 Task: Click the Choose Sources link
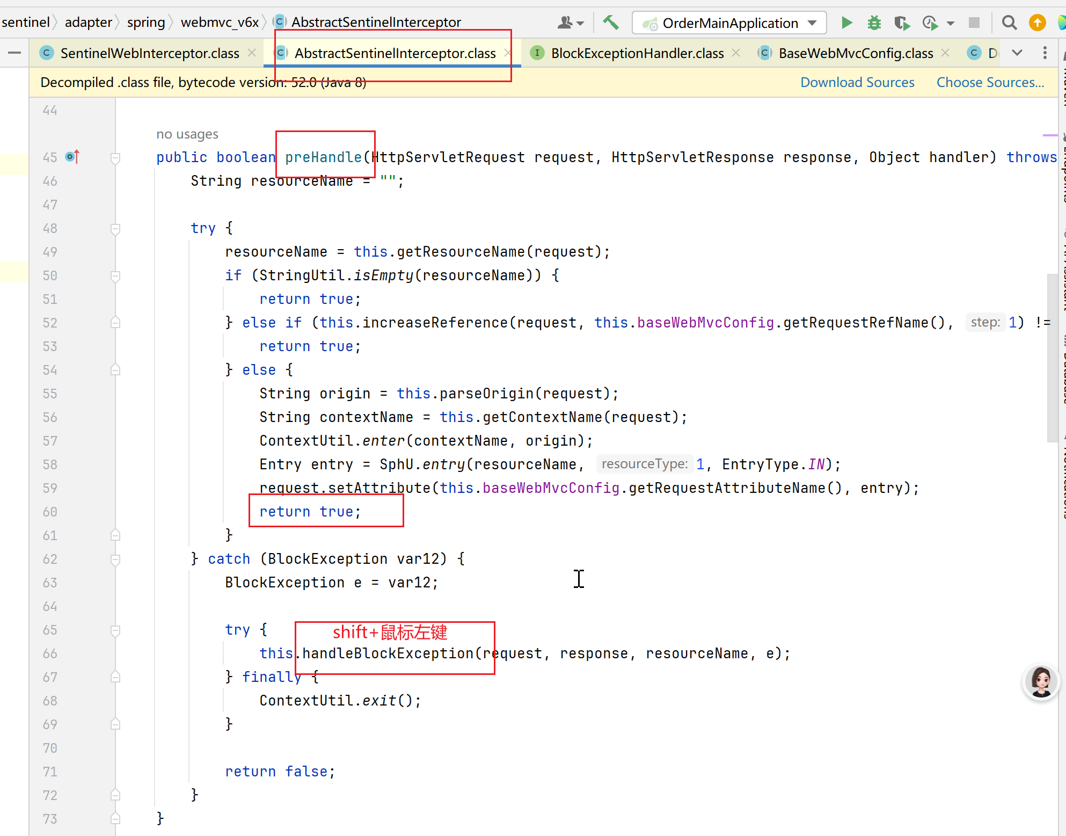click(990, 82)
